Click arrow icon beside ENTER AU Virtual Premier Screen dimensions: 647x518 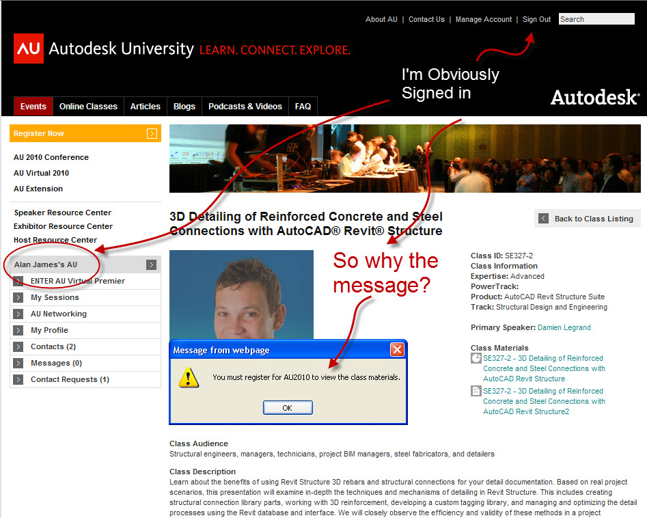coord(18,281)
